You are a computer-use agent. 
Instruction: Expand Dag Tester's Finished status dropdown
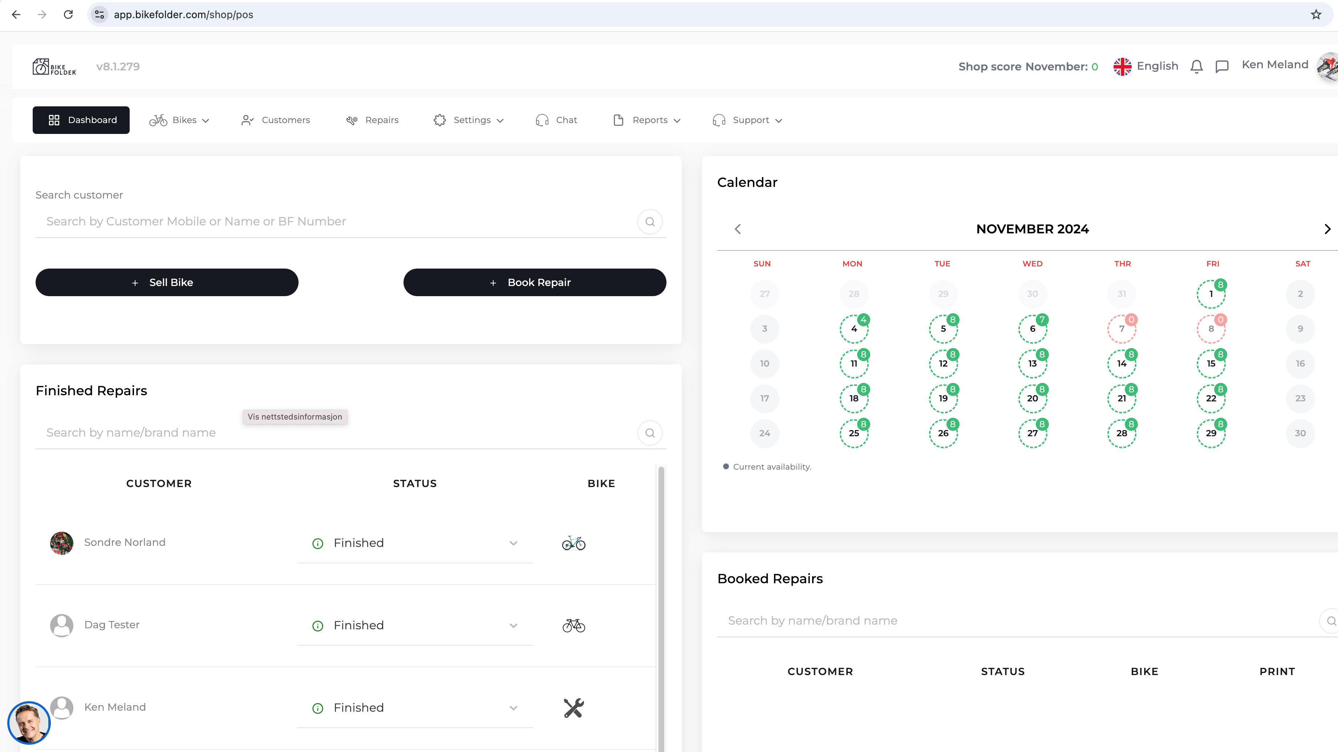point(513,625)
